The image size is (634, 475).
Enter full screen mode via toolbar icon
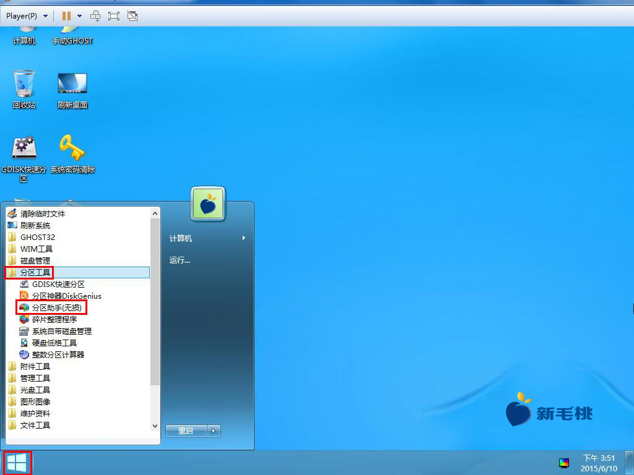click(114, 16)
